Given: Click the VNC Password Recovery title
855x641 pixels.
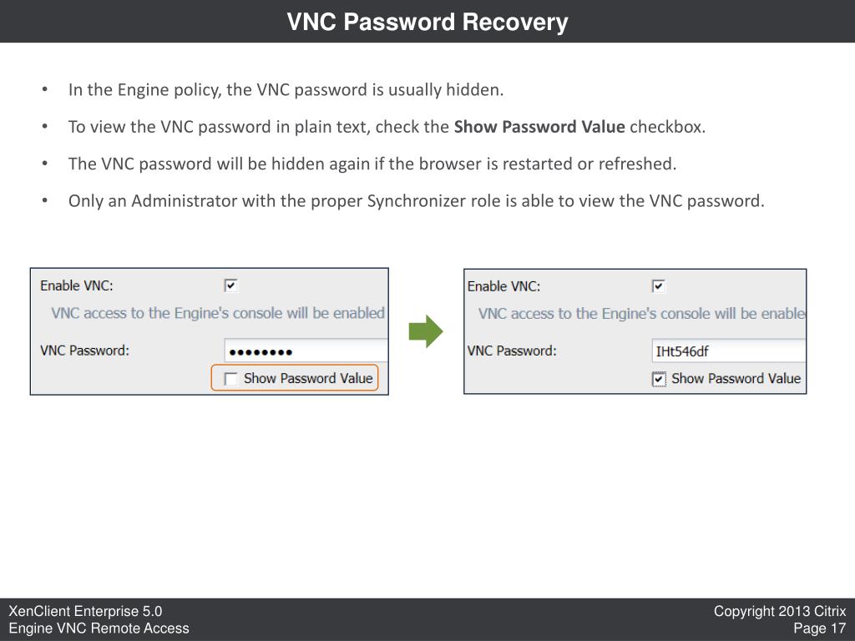Looking at the screenshot, I should [x=427, y=22].
